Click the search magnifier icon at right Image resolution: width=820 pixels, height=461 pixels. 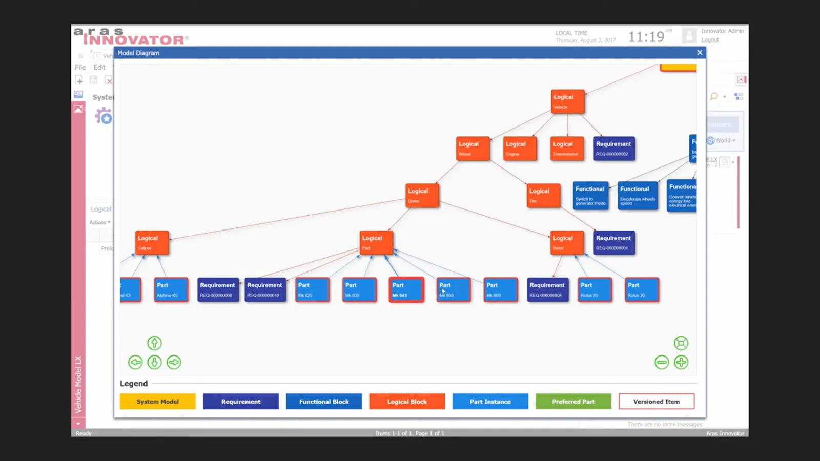coord(714,96)
